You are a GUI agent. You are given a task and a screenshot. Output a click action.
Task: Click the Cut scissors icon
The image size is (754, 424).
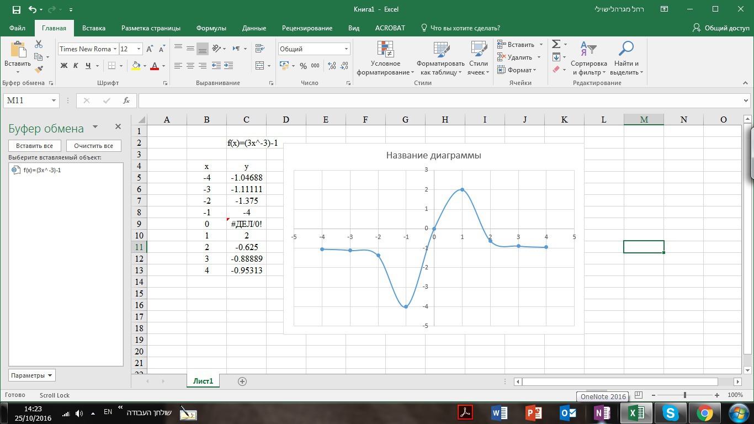click(39, 44)
